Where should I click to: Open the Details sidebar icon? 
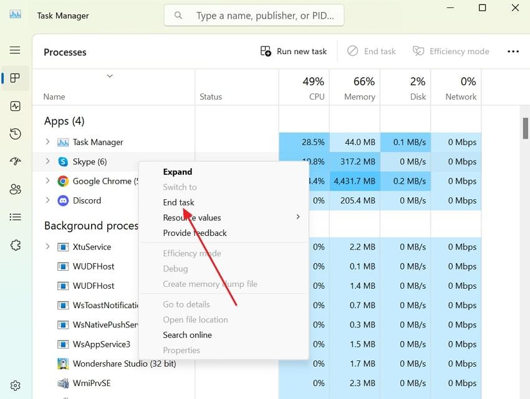tap(15, 217)
